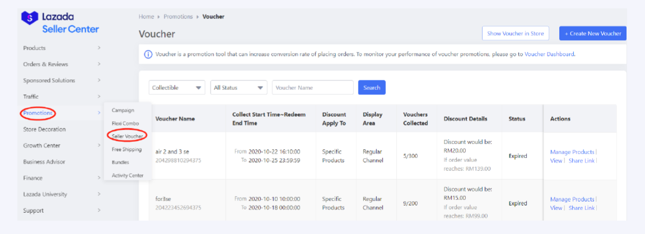The height and width of the screenshot is (234, 645).
Task: Click voucher ID 204223452694375
Action: click(178, 208)
